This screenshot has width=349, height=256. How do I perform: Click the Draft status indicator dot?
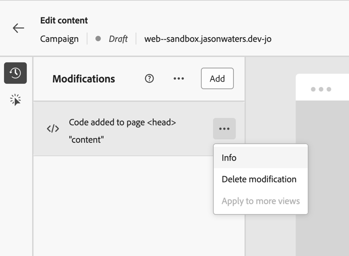pos(98,39)
